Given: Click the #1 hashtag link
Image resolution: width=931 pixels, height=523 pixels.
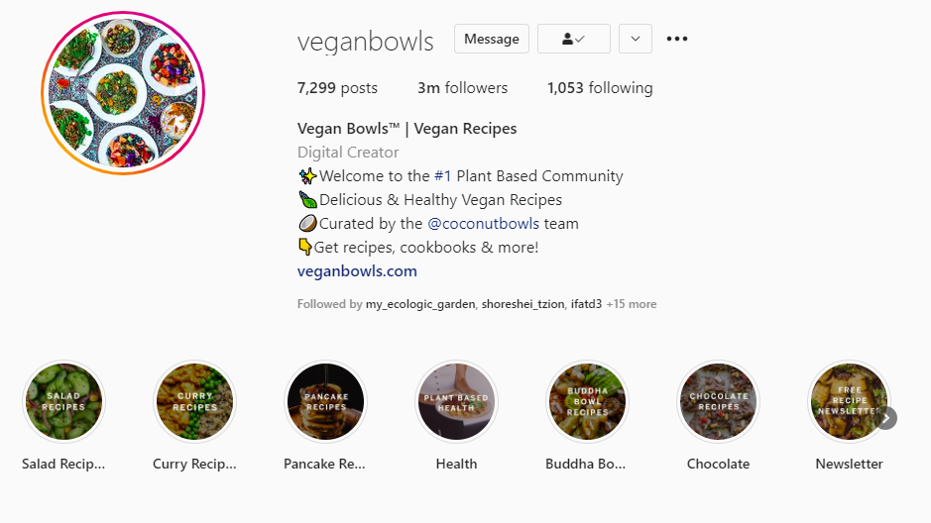Looking at the screenshot, I should (443, 176).
